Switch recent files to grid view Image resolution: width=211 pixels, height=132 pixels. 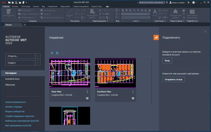pyautogui.click(x=57, y=53)
